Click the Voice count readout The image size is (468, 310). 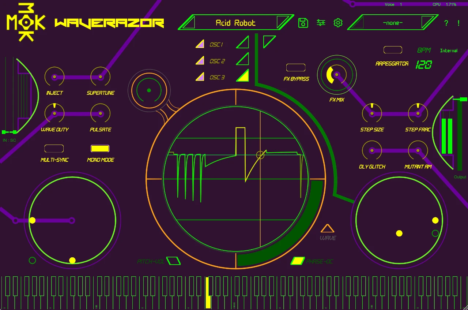click(x=393, y=4)
